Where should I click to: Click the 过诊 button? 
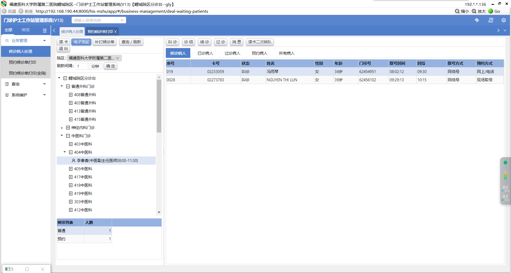tap(220, 42)
